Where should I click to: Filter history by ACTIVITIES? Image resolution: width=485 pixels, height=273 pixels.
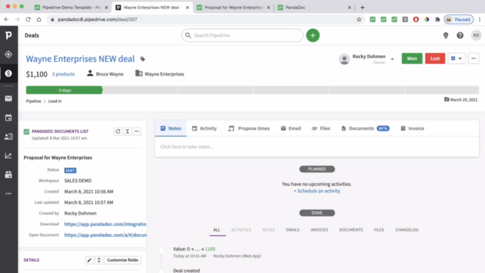[x=241, y=230]
